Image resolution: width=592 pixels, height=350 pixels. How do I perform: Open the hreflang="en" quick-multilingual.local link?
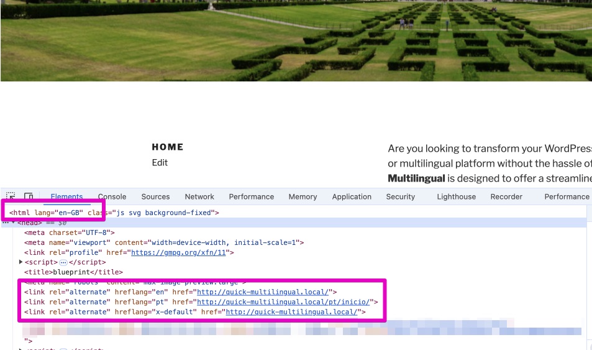[263, 292]
